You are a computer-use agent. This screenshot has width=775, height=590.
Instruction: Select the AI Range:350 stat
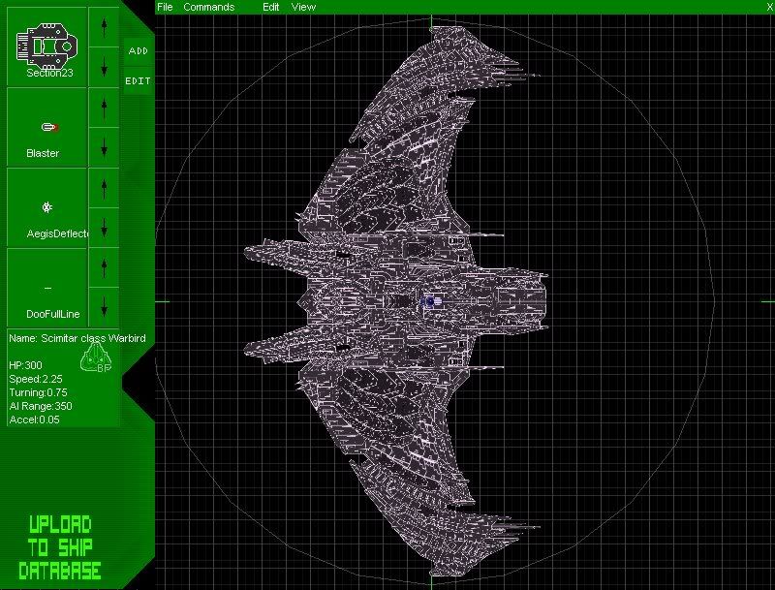pyautogui.click(x=41, y=406)
